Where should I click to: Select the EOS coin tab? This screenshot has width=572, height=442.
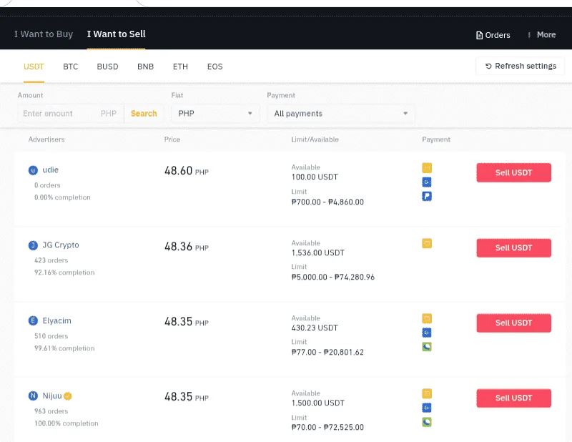tap(215, 67)
